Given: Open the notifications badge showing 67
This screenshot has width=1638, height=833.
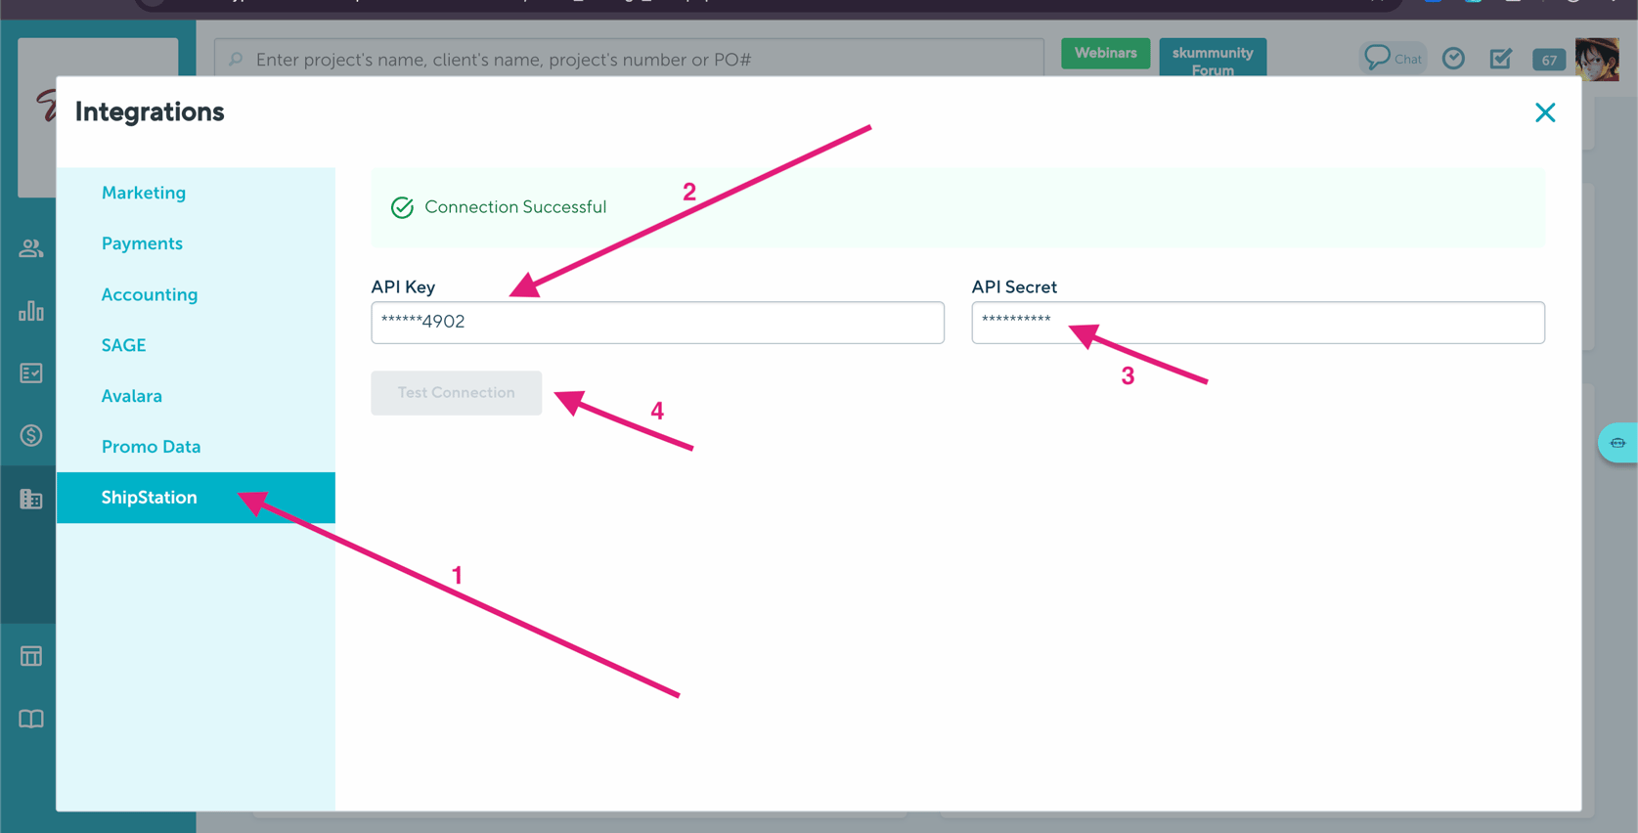Looking at the screenshot, I should click(1549, 60).
